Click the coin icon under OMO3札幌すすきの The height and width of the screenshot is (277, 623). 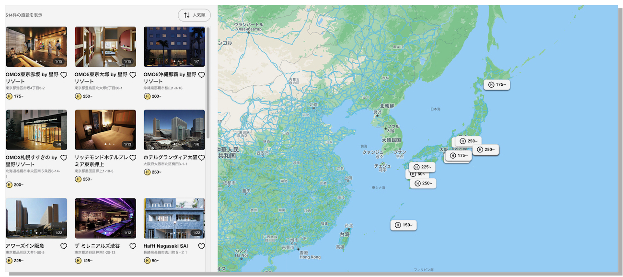[x=9, y=185]
